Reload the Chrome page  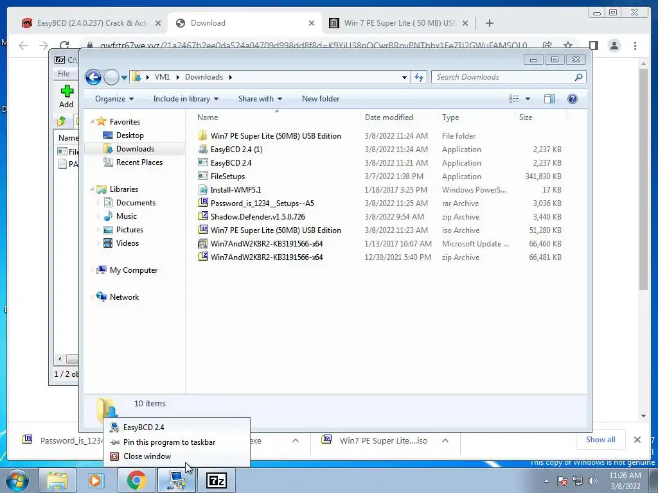coord(64,46)
